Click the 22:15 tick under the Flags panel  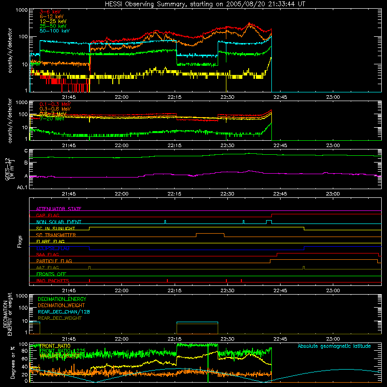tap(175, 291)
